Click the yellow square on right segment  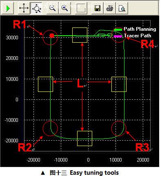[119, 84]
